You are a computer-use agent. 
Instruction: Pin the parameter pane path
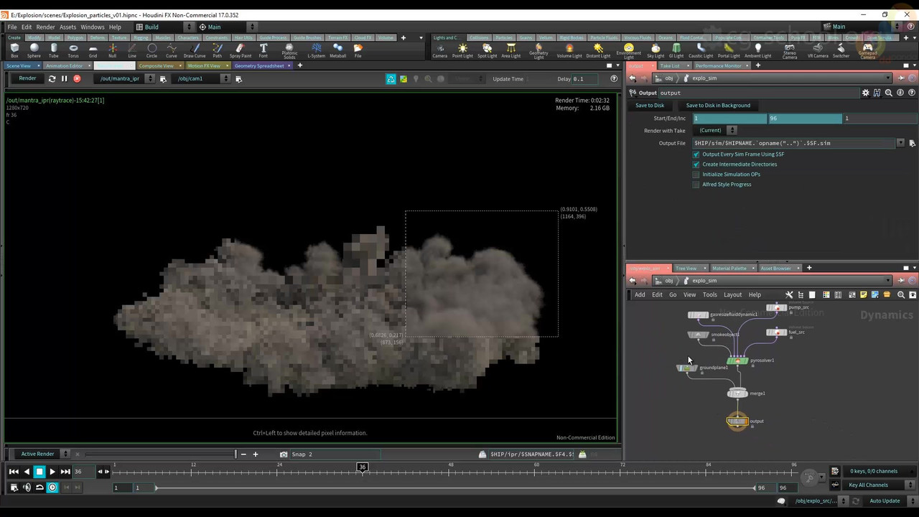[901, 78]
